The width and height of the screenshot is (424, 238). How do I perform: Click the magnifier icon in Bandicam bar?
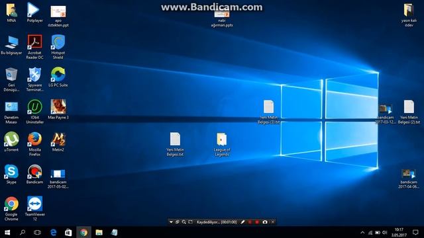click(x=184, y=222)
